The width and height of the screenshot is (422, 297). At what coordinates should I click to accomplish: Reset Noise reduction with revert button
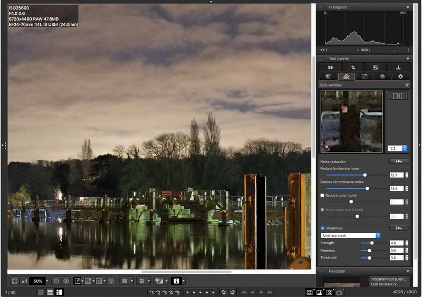click(398, 161)
